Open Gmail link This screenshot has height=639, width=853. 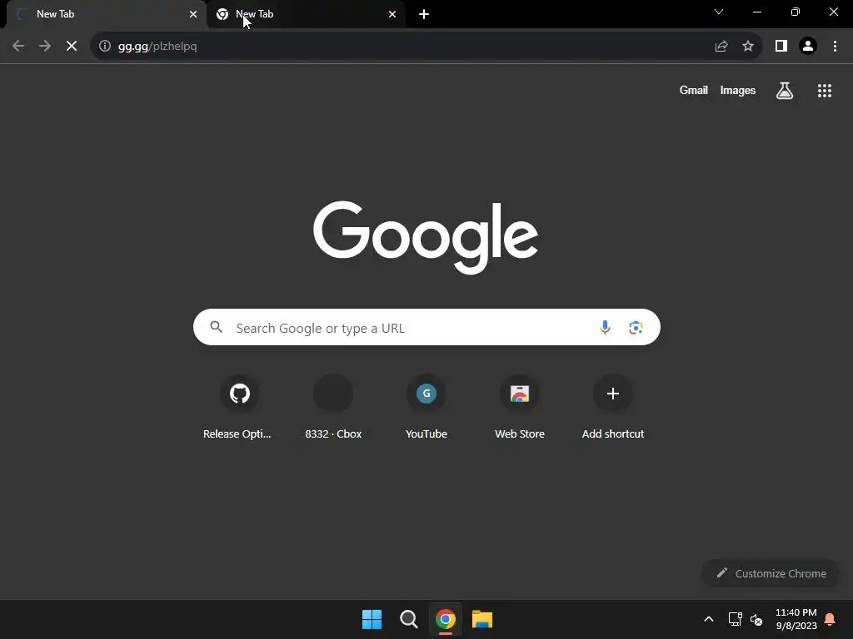click(x=694, y=90)
